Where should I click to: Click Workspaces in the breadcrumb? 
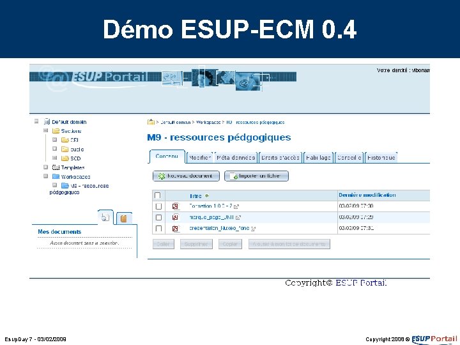(208, 122)
